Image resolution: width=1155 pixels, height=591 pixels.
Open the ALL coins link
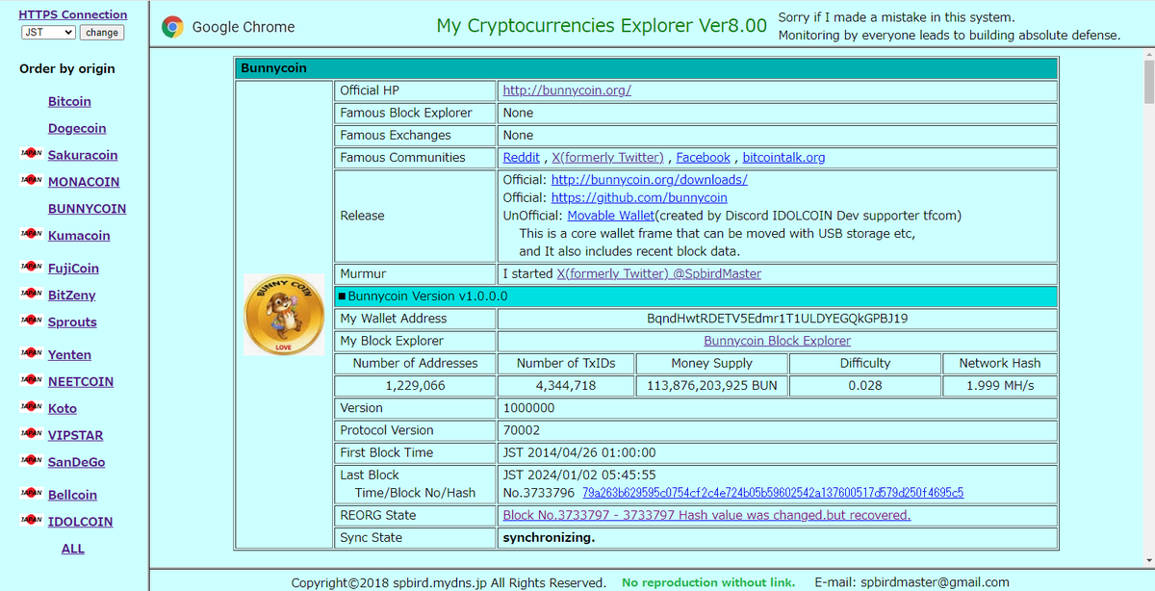point(73,550)
